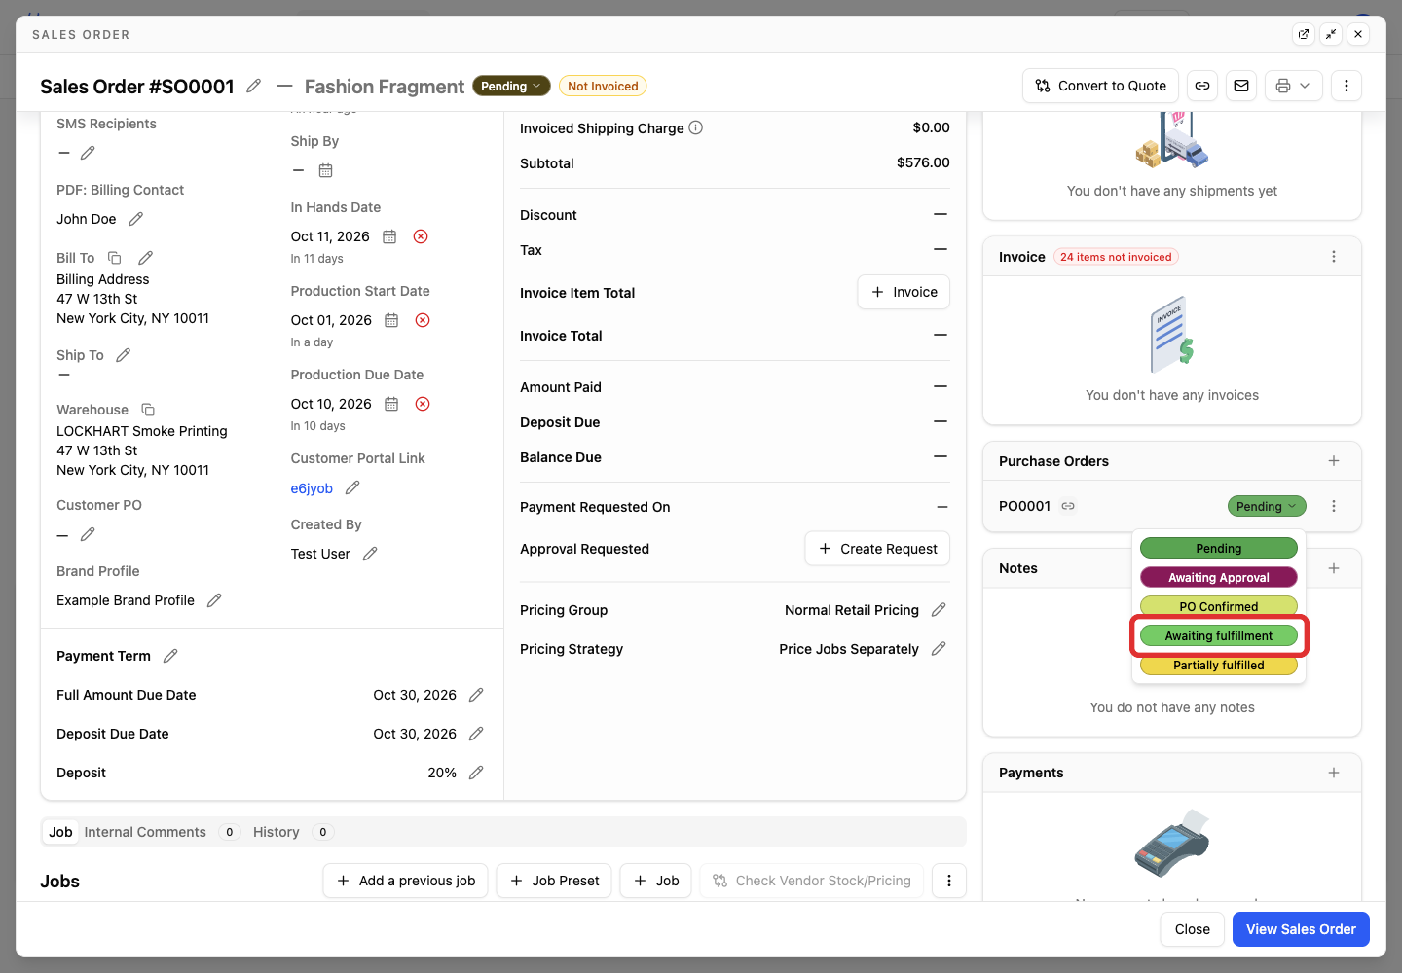The width and height of the screenshot is (1402, 973).
Task: Open Invoice panel options menu
Action: click(x=1334, y=257)
